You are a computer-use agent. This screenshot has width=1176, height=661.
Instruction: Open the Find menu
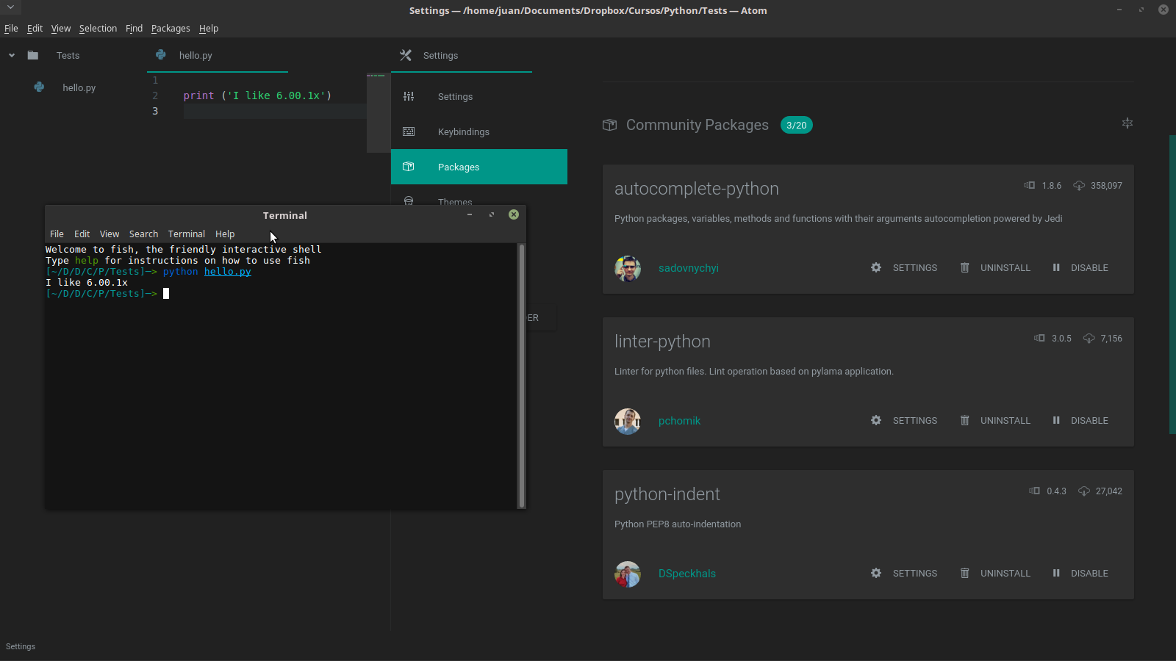click(x=134, y=28)
